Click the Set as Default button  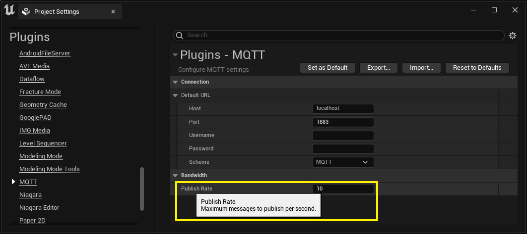[x=328, y=68]
